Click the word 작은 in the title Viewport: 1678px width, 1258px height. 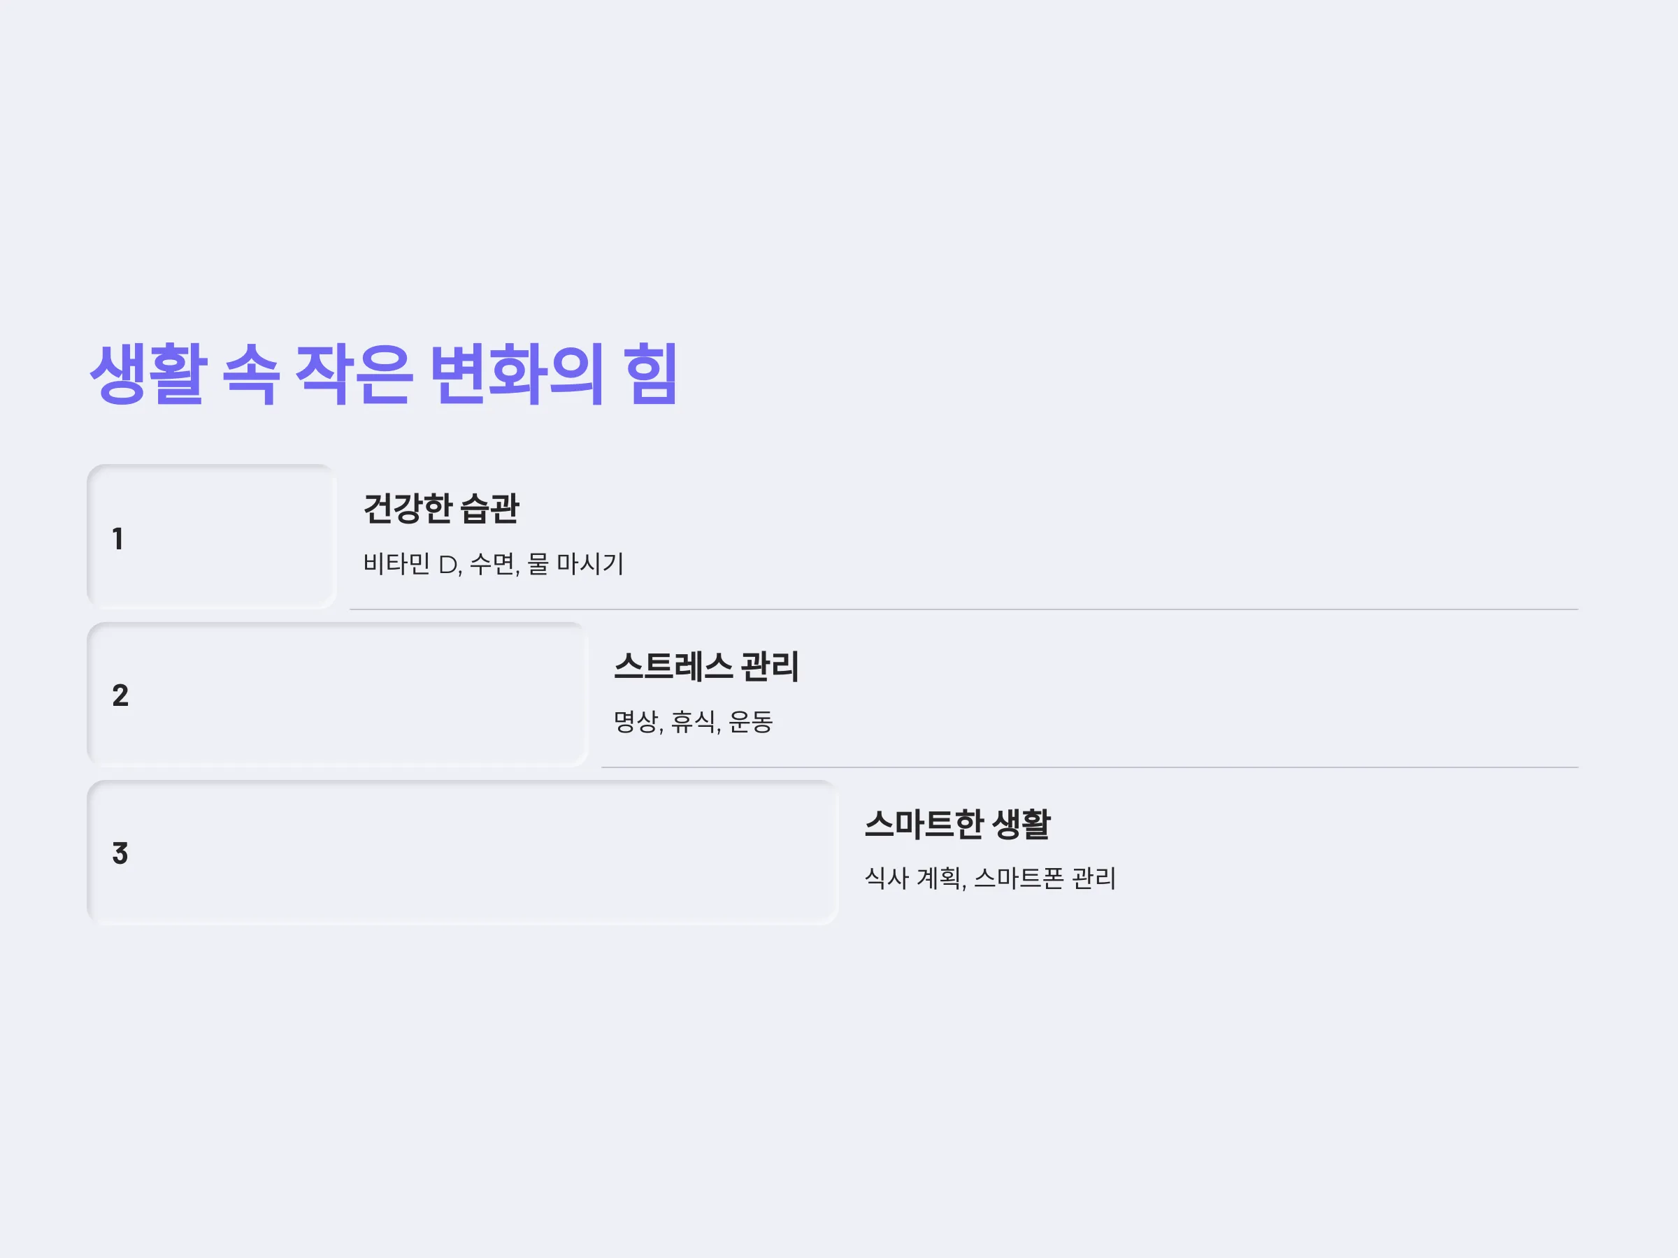click(354, 374)
